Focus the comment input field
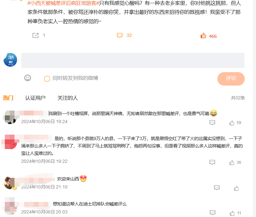 [133, 60]
